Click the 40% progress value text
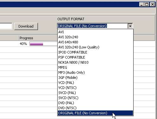The image size is (157, 119). 23,44
